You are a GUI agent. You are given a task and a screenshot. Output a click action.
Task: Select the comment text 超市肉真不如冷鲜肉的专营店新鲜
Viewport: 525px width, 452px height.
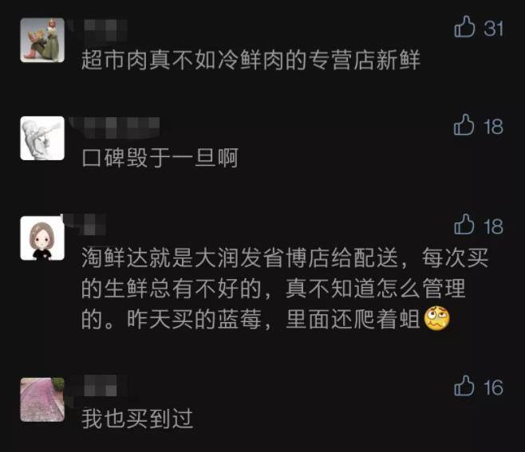(251, 61)
